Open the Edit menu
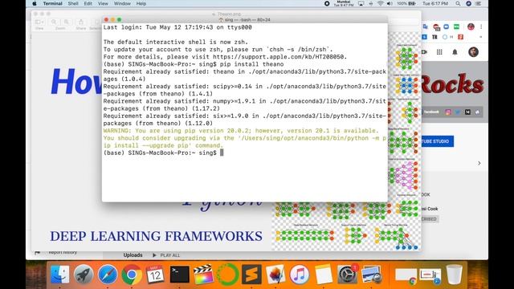 click(88, 3)
